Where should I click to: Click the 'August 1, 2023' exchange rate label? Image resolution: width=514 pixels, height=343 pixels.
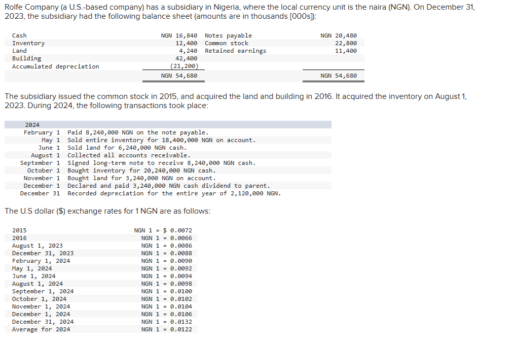tap(38, 246)
